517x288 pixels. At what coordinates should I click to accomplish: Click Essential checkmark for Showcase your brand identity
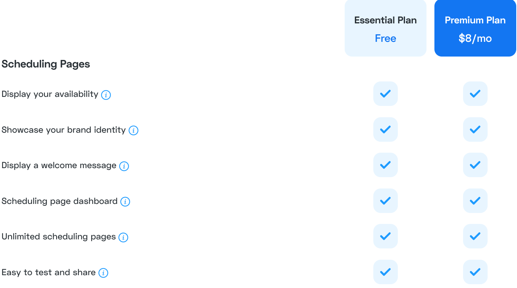coord(385,129)
